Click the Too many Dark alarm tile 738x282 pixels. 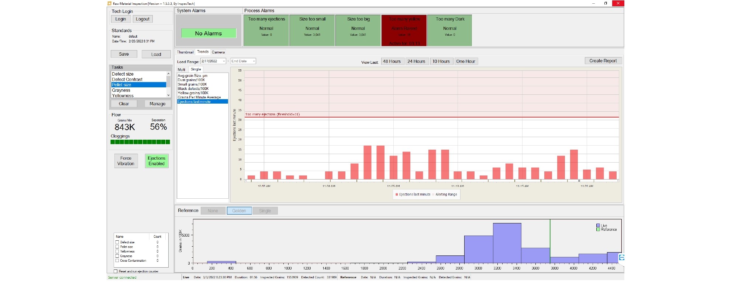pyautogui.click(x=450, y=30)
